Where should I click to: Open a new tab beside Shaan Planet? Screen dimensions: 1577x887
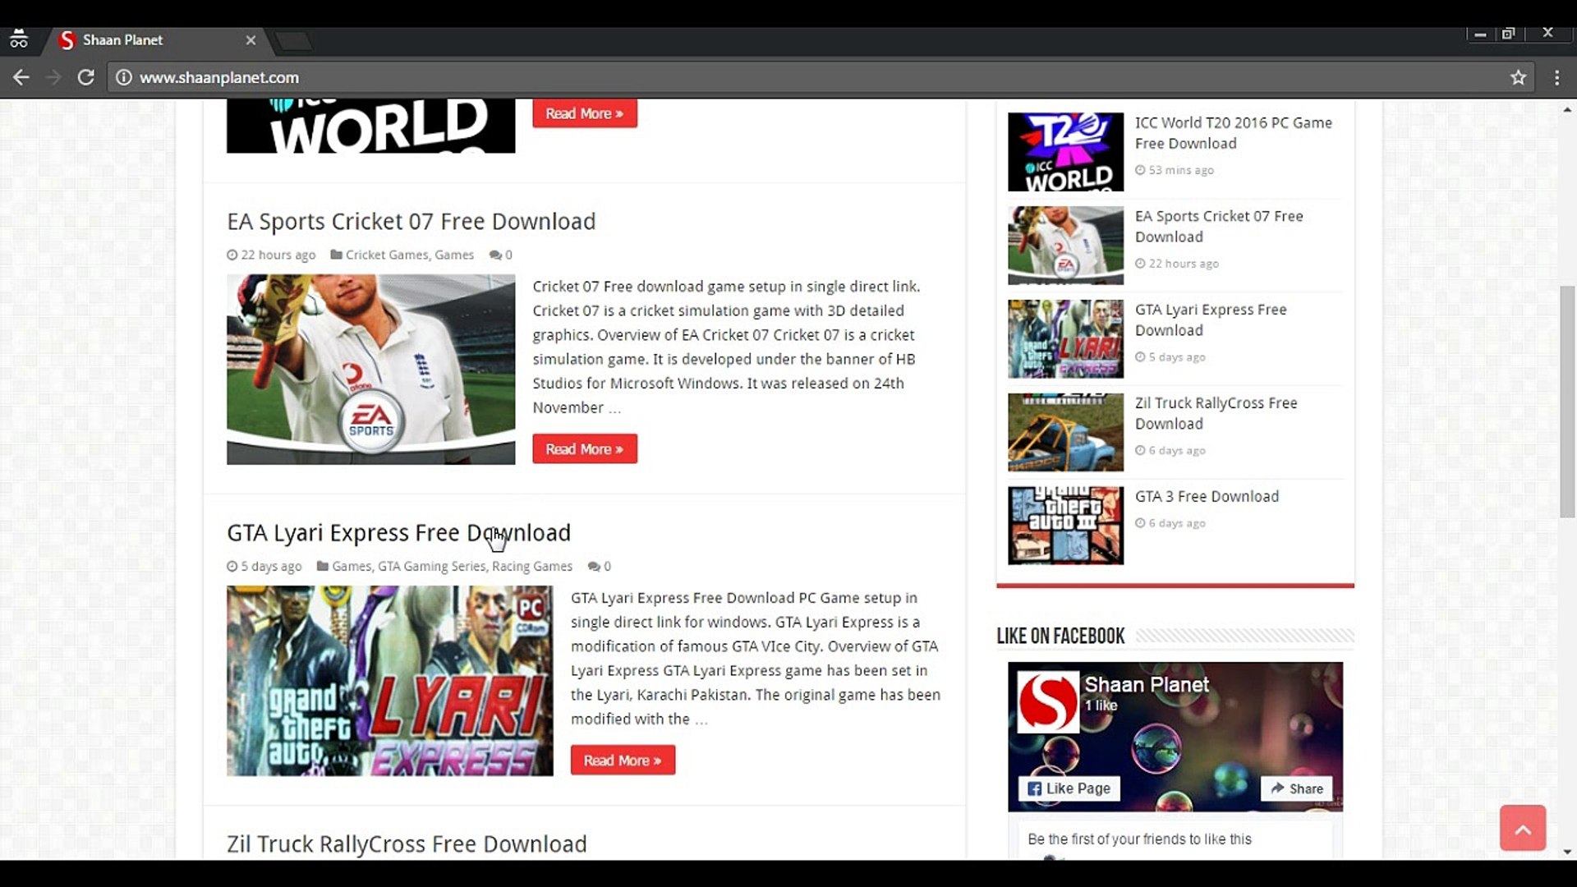(293, 41)
